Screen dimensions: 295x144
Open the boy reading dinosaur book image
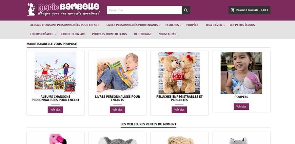(117, 73)
